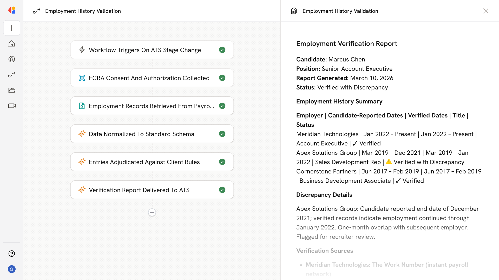499x280 pixels.
Task: Open Entries Adjudicated Against Client Rules step
Action: [144, 162]
